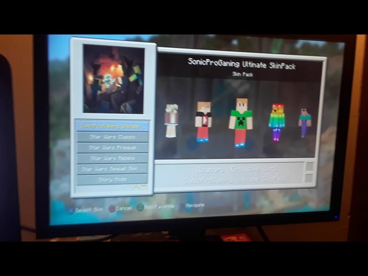Click the upper square beside skin description
This screenshot has width=368, height=276.
pos(309,167)
